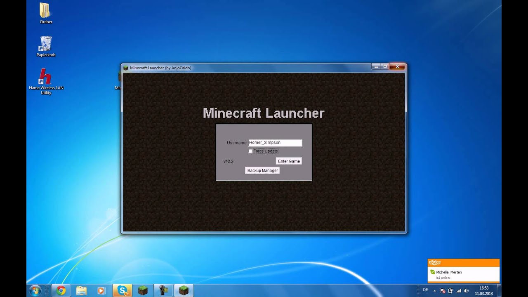528x297 pixels.
Task: Click the Minecraft Launcher heading text
Action: [264, 113]
